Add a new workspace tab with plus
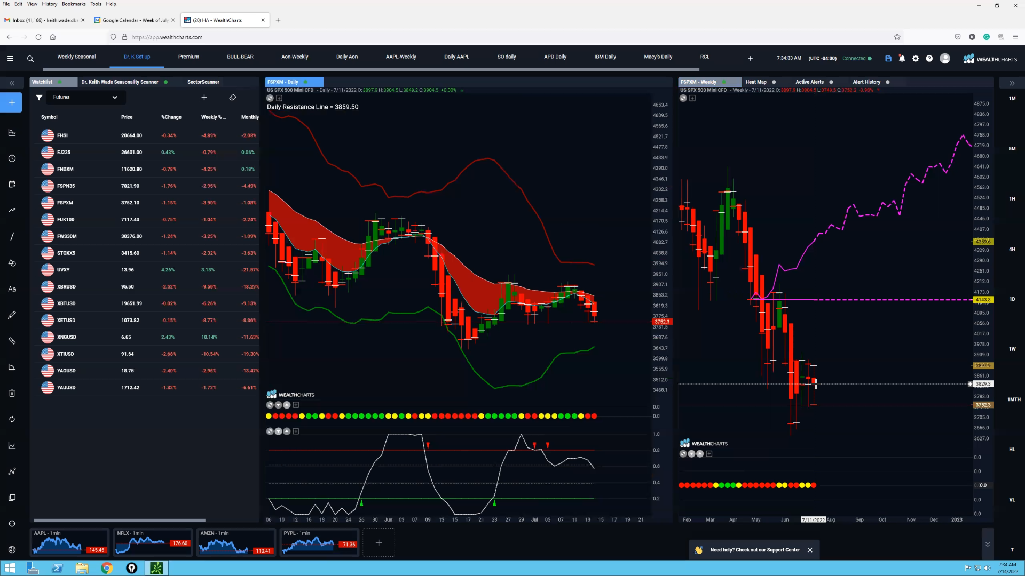The image size is (1025, 576). point(750,58)
